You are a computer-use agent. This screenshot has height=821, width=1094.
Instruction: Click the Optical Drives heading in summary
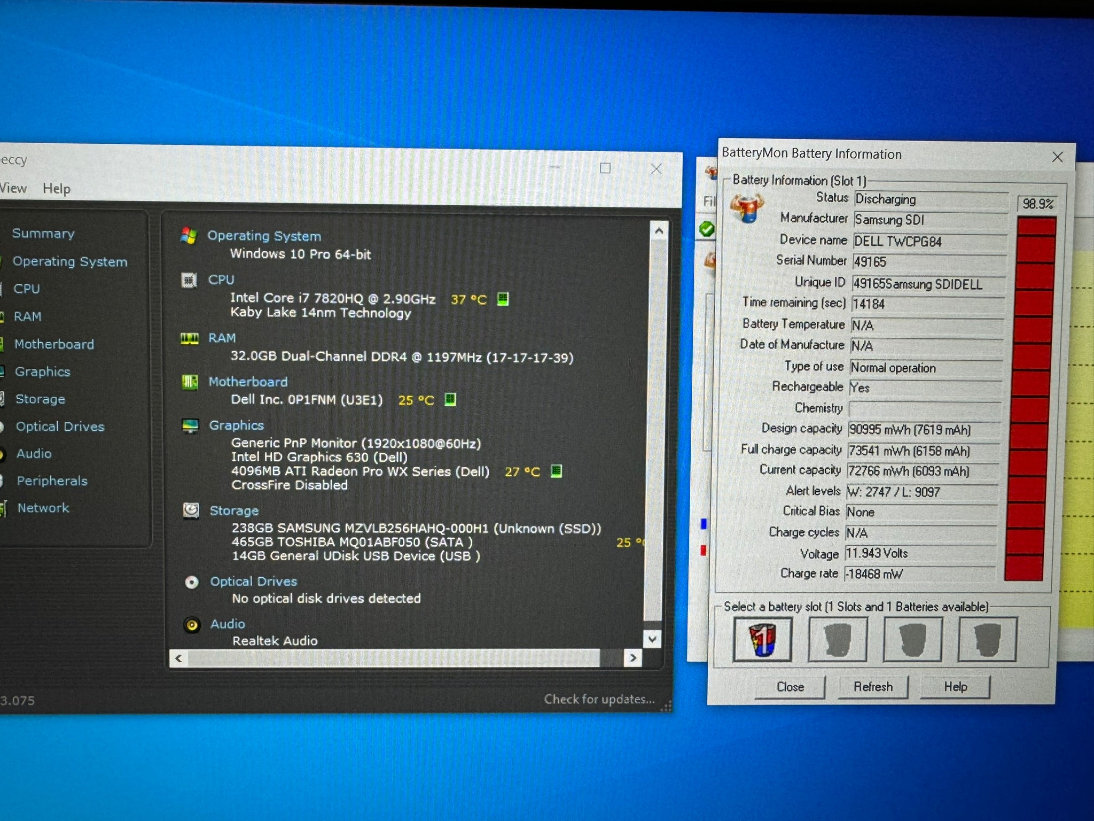(254, 582)
